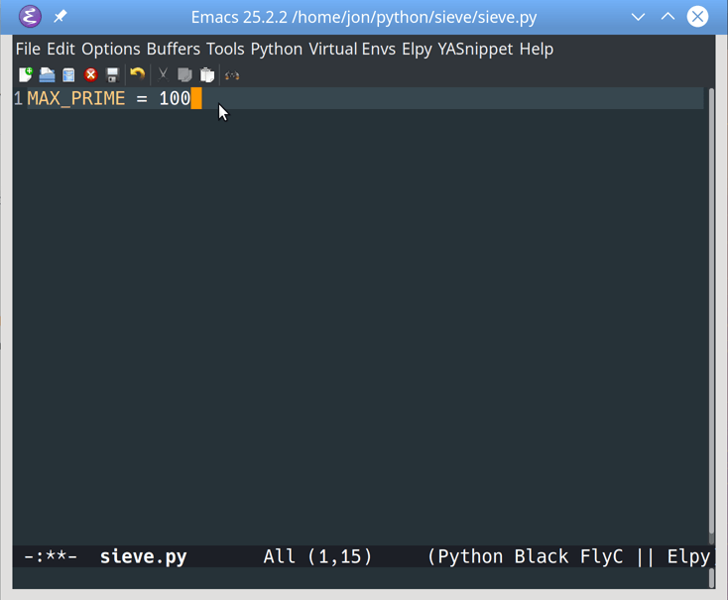Viewport: 728px width, 600px height.
Task: Click the MAX_PRIME variable name in the code
Action: 76,98
